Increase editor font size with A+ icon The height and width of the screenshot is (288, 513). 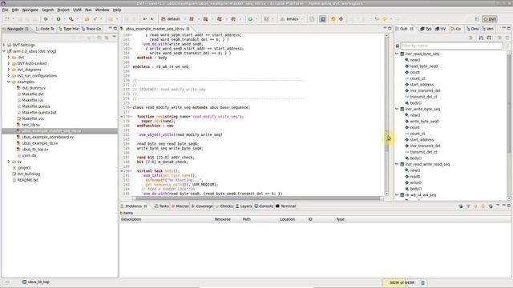(145, 19)
